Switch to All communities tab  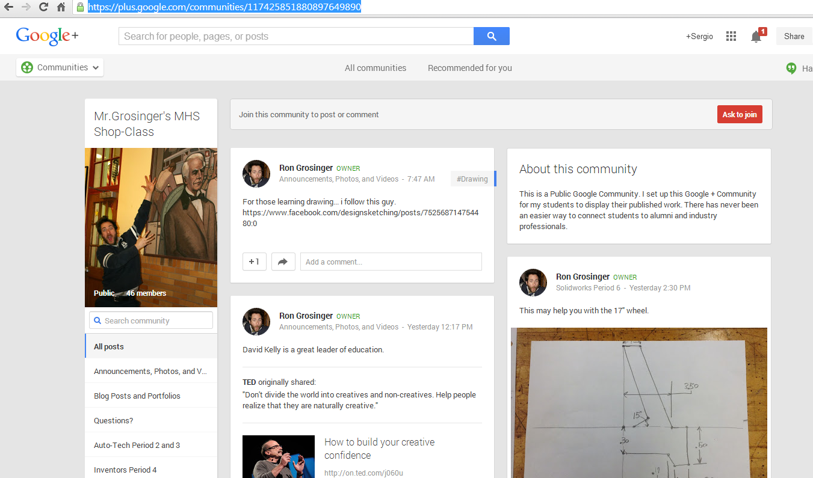[x=376, y=68]
